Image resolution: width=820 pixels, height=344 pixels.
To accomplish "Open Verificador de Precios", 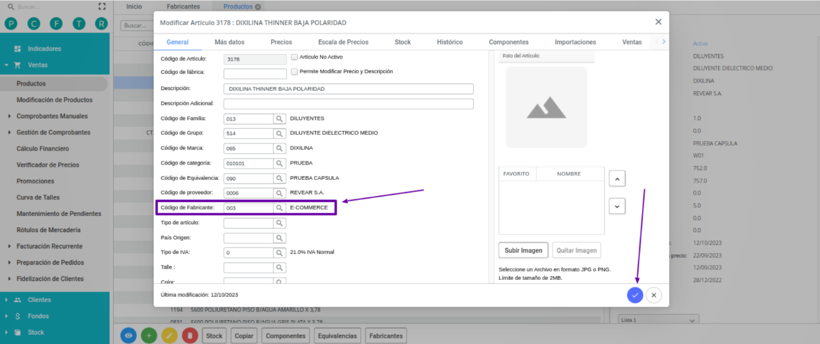I will (x=48, y=165).
